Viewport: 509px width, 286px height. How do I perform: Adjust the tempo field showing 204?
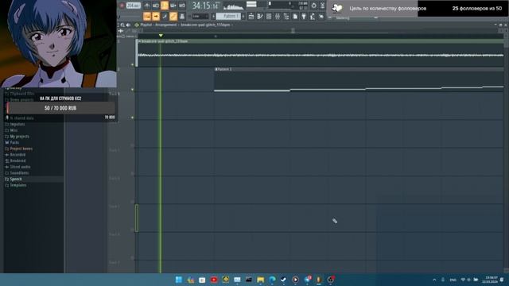tap(133, 6)
